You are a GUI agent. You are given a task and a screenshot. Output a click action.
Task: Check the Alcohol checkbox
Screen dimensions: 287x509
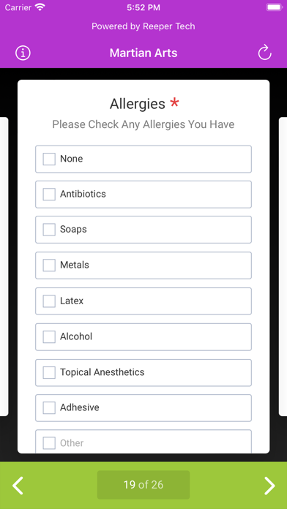pos(49,336)
